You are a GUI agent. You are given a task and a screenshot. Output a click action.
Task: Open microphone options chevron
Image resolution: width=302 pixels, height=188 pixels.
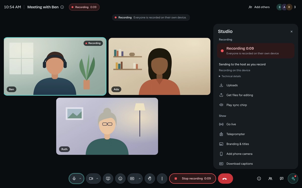point(80,178)
